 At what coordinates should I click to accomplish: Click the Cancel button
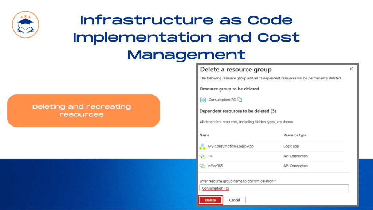[234, 200]
